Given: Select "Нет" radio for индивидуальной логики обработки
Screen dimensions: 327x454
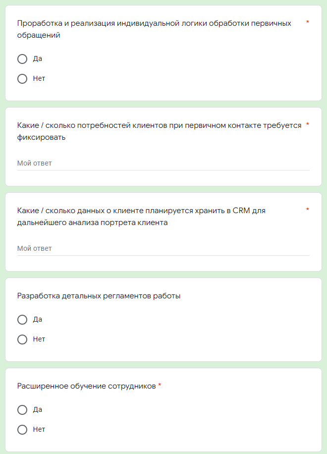Looking at the screenshot, I should click(x=22, y=78).
